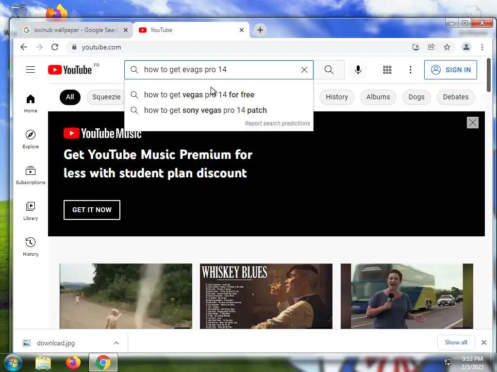Open Home in the YouTube sidebar
Viewport: 497px width, 372px height.
point(31,104)
